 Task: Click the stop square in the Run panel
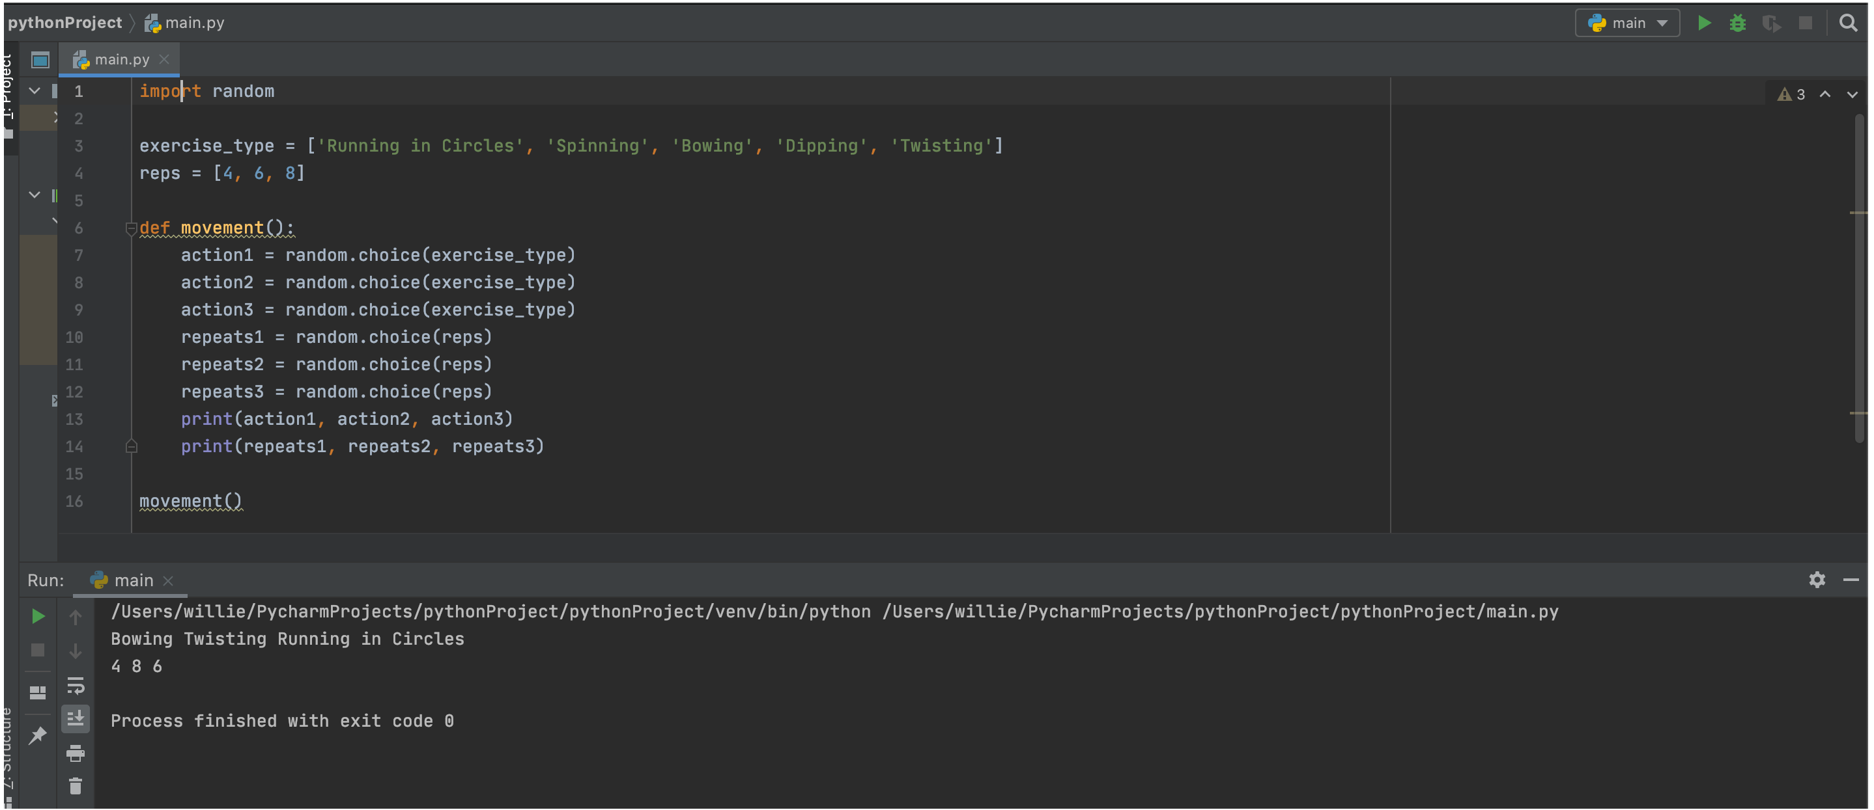coord(38,650)
